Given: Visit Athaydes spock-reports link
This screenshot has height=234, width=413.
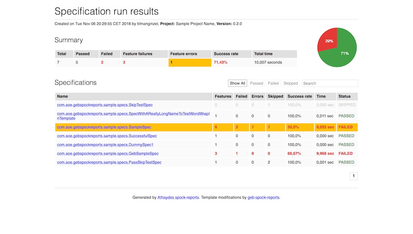Looking at the screenshot, I should pos(178,197).
